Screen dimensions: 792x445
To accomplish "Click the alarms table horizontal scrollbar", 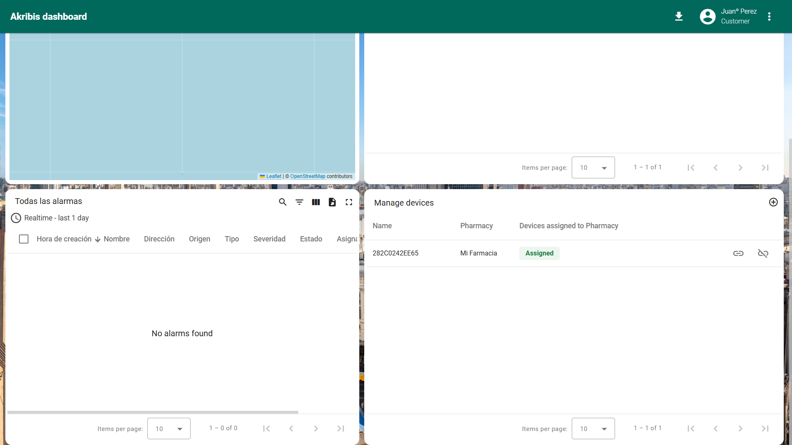I will [153, 412].
